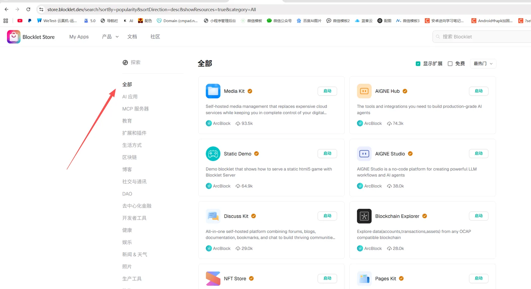Screen dimensions: 531x289
Task: Expand the 产品 menu
Action: pos(110,37)
